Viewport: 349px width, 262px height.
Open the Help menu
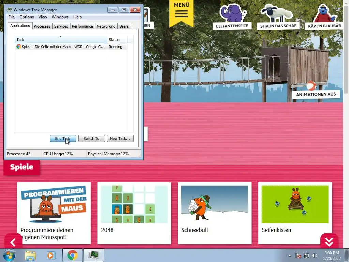pyautogui.click(x=77, y=17)
